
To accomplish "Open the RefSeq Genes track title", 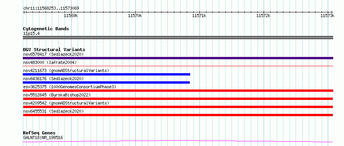I will (x=39, y=133).
